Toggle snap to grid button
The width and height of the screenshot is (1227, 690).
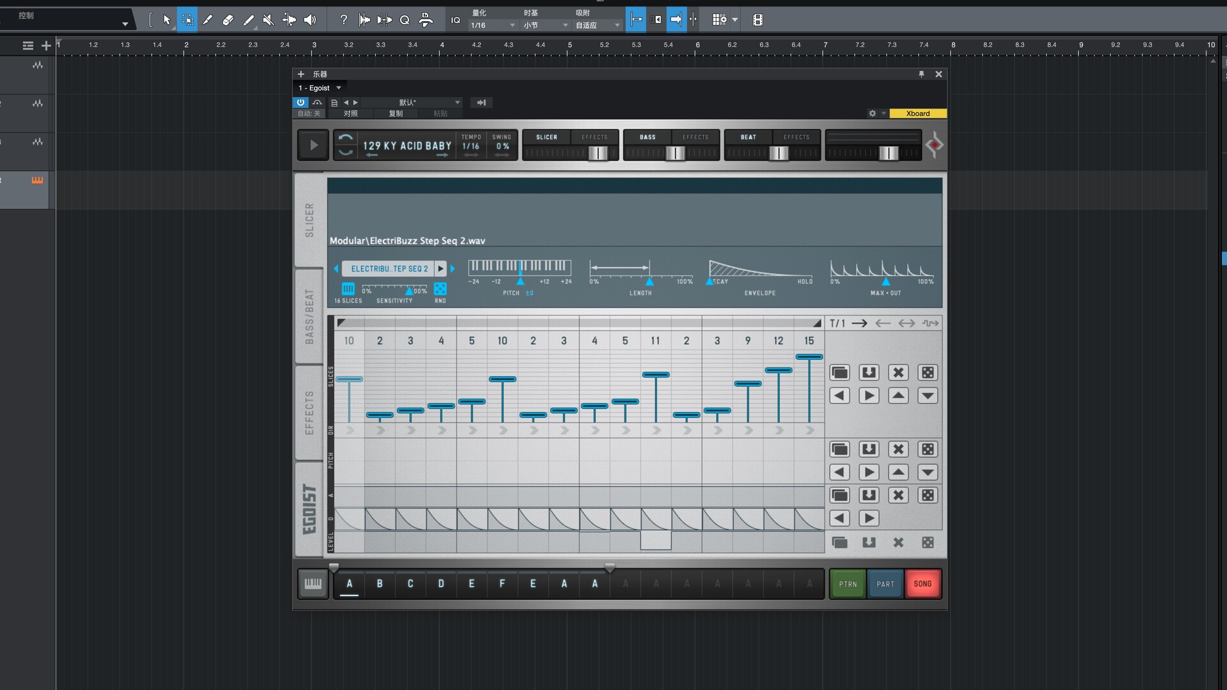636,20
